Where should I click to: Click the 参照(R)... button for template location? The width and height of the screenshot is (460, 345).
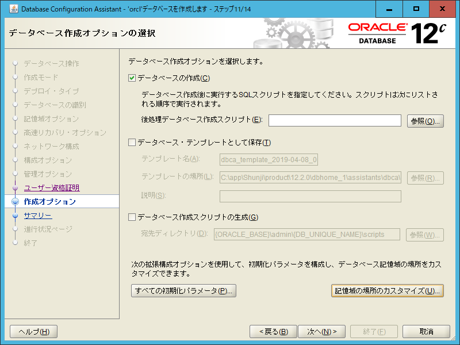[425, 178]
